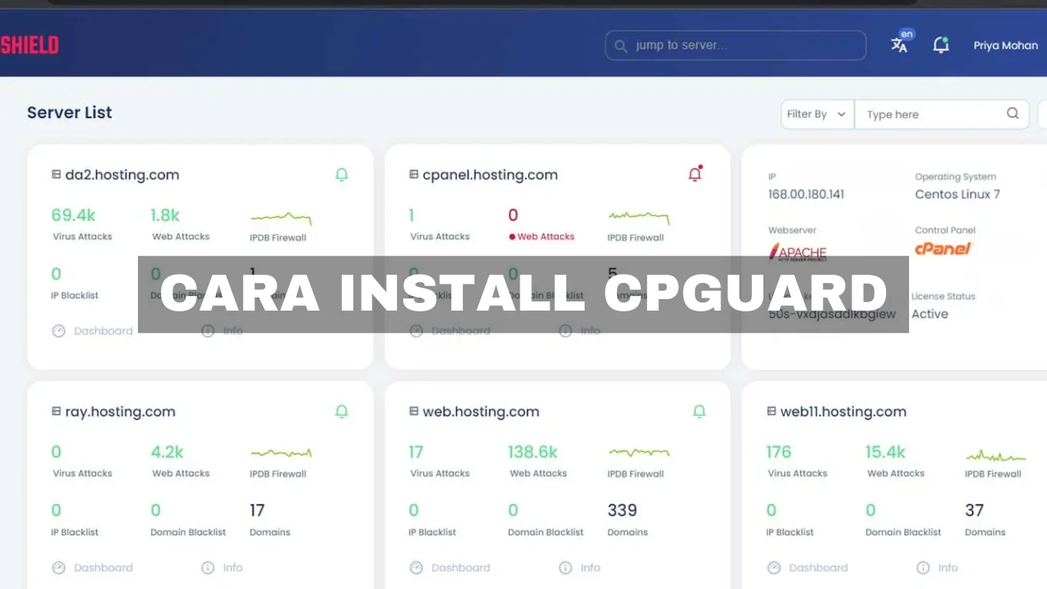Click IPDB Firewall sparkline on web11.hosting.com
Screen dimensions: 1047x589
point(996,455)
